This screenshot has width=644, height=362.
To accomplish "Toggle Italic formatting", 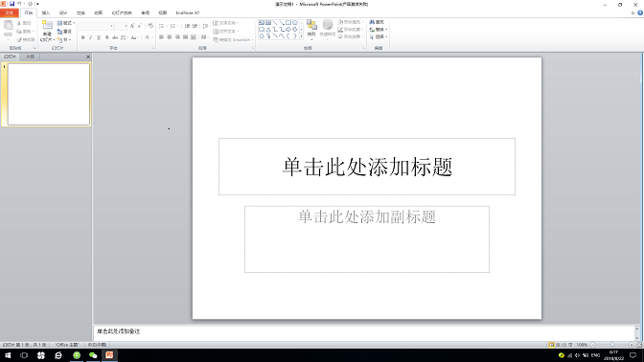I will click(x=91, y=37).
